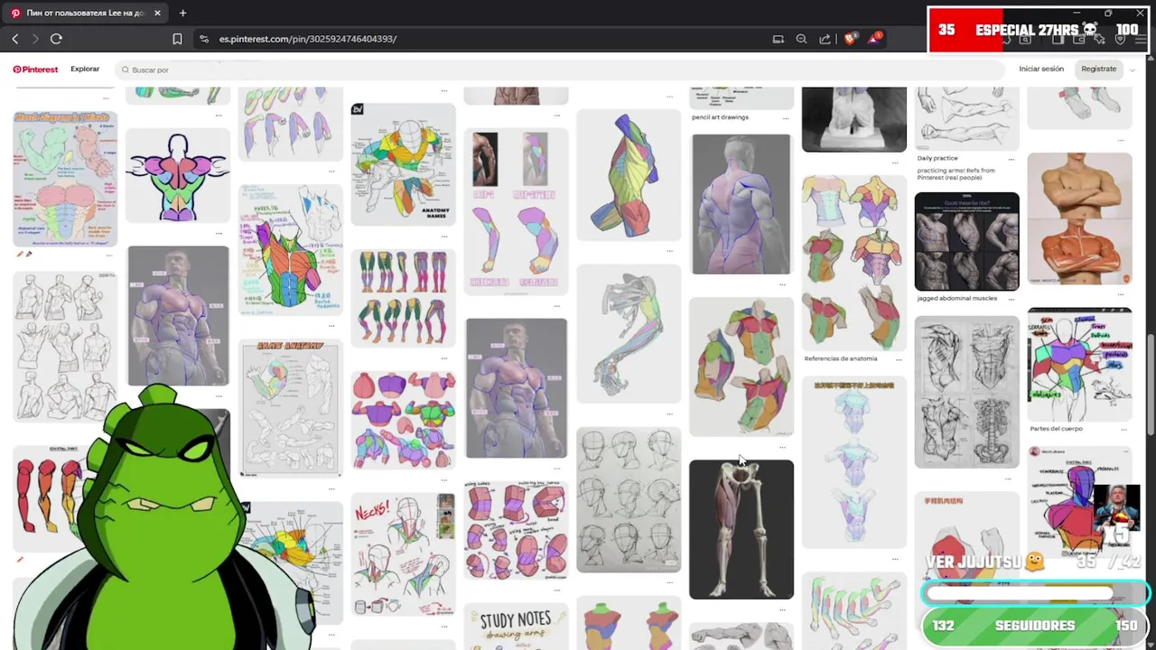Click the share arrow icon in address bar
The width and height of the screenshot is (1156, 650).
coord(825,39)
